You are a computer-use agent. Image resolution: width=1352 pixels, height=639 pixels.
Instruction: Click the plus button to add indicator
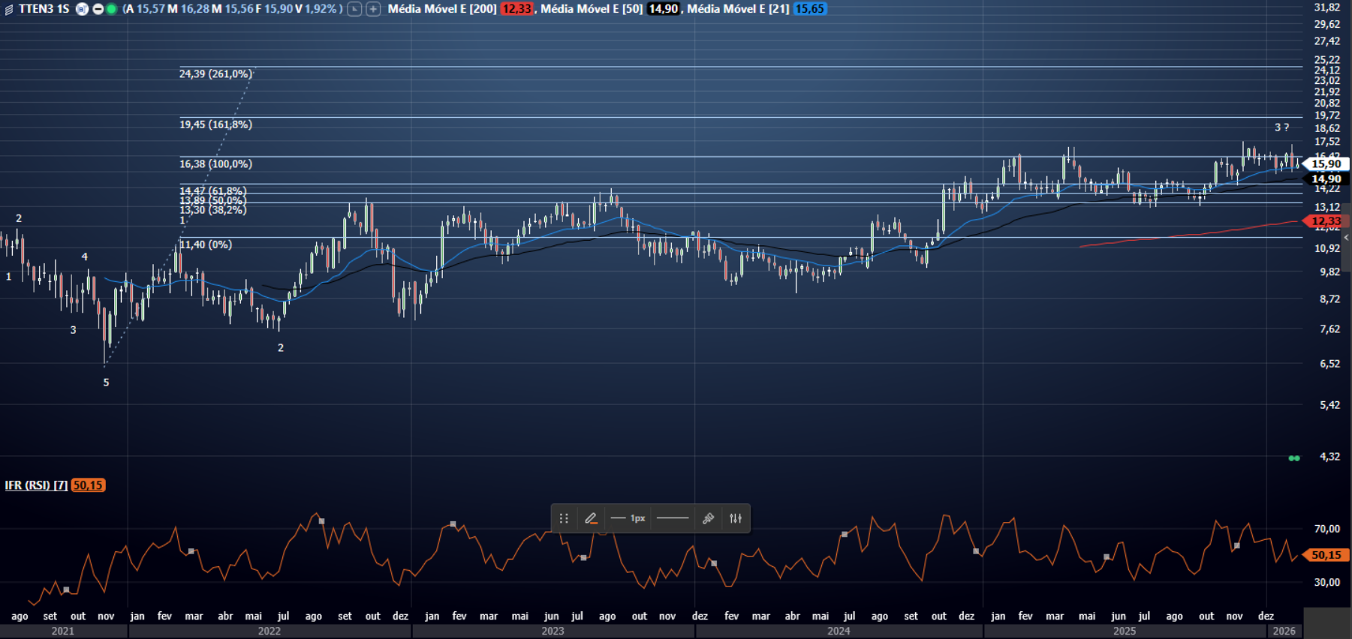(x=373, y=9)
